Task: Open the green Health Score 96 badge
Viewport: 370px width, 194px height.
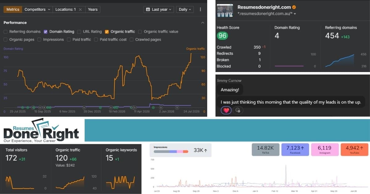Action: (x=222, y=36)
